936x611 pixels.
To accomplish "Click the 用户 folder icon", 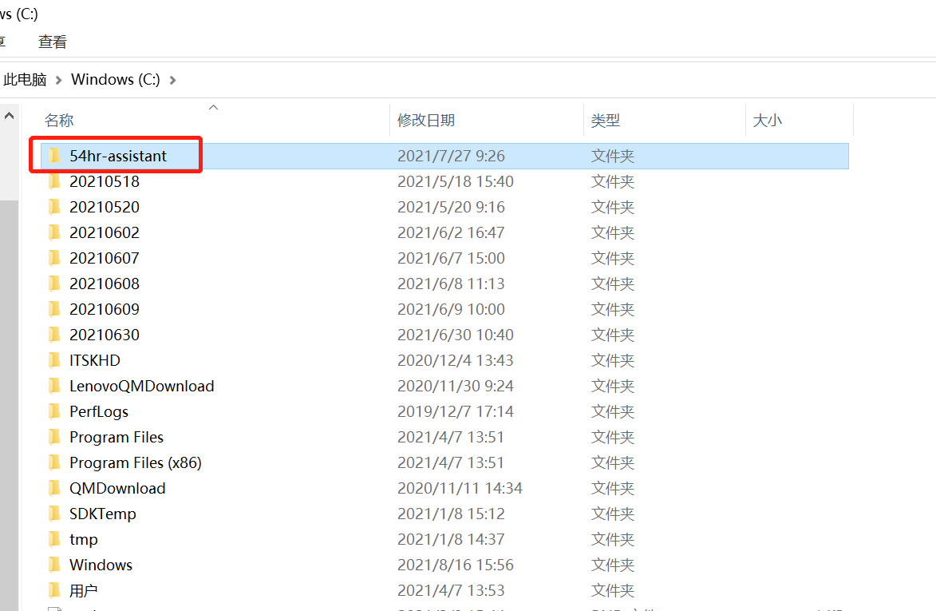I will [54, 591].
